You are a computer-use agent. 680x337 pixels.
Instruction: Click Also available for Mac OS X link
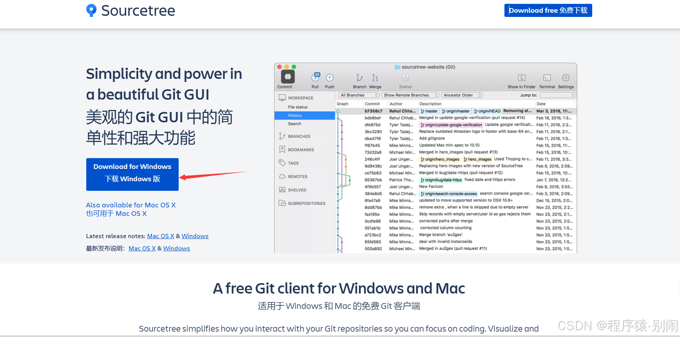tap(131, 205)
